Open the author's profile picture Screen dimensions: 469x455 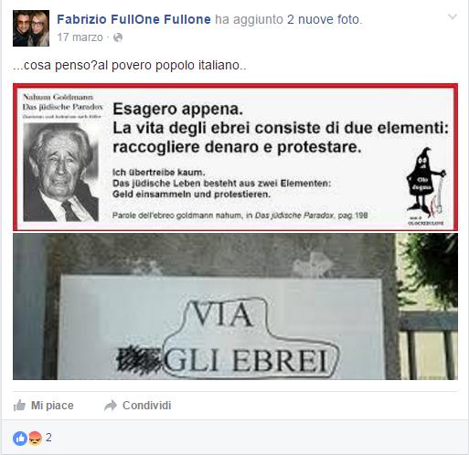[x=31, y=28]
